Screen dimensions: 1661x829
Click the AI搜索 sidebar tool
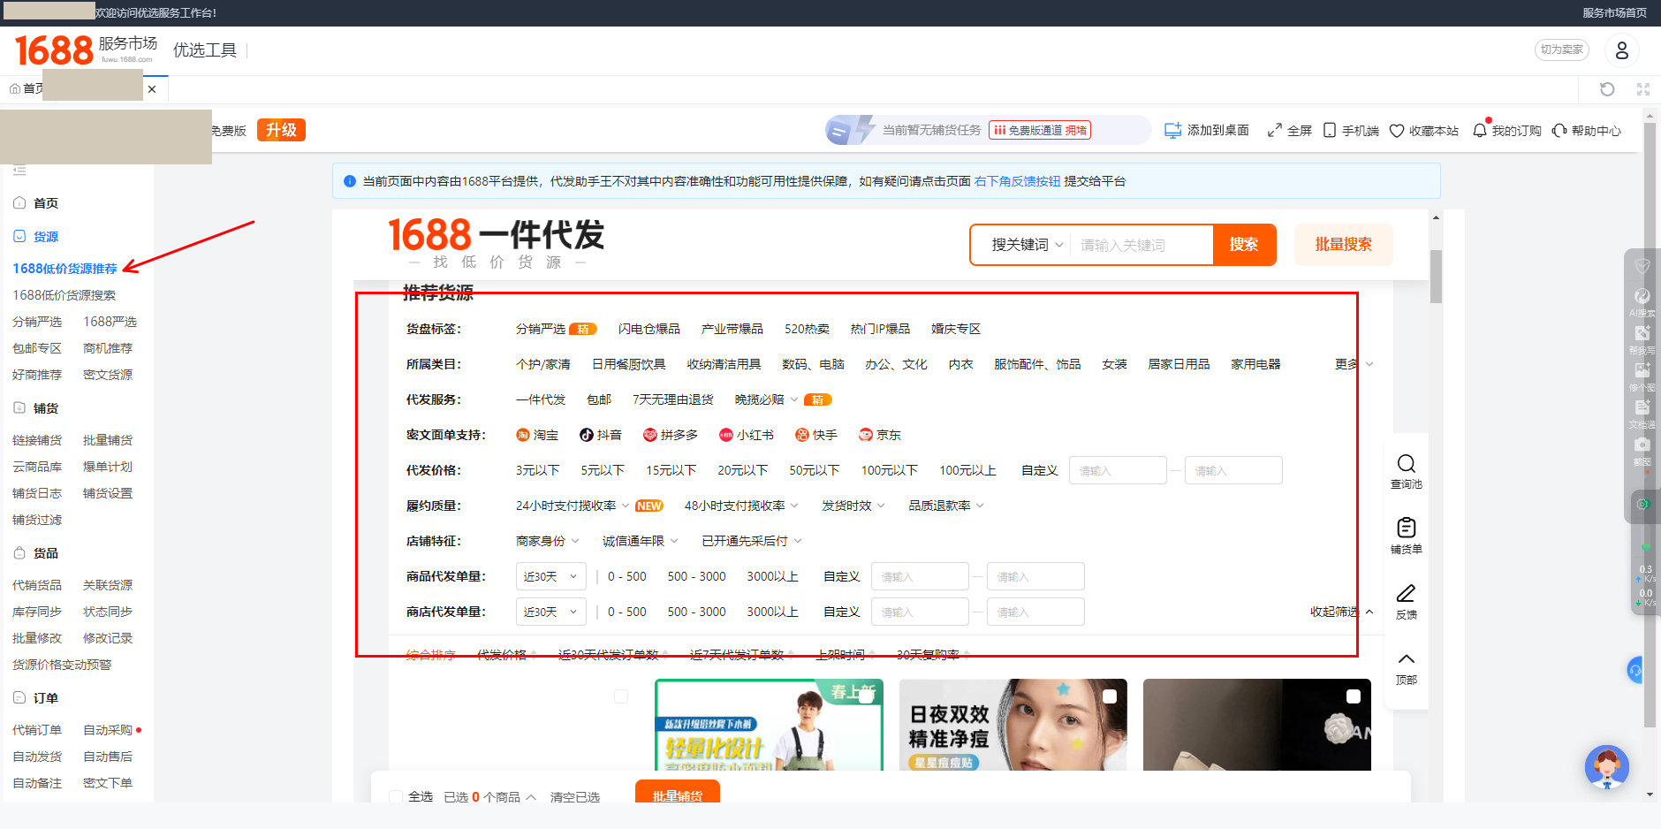pos(1642,300)
